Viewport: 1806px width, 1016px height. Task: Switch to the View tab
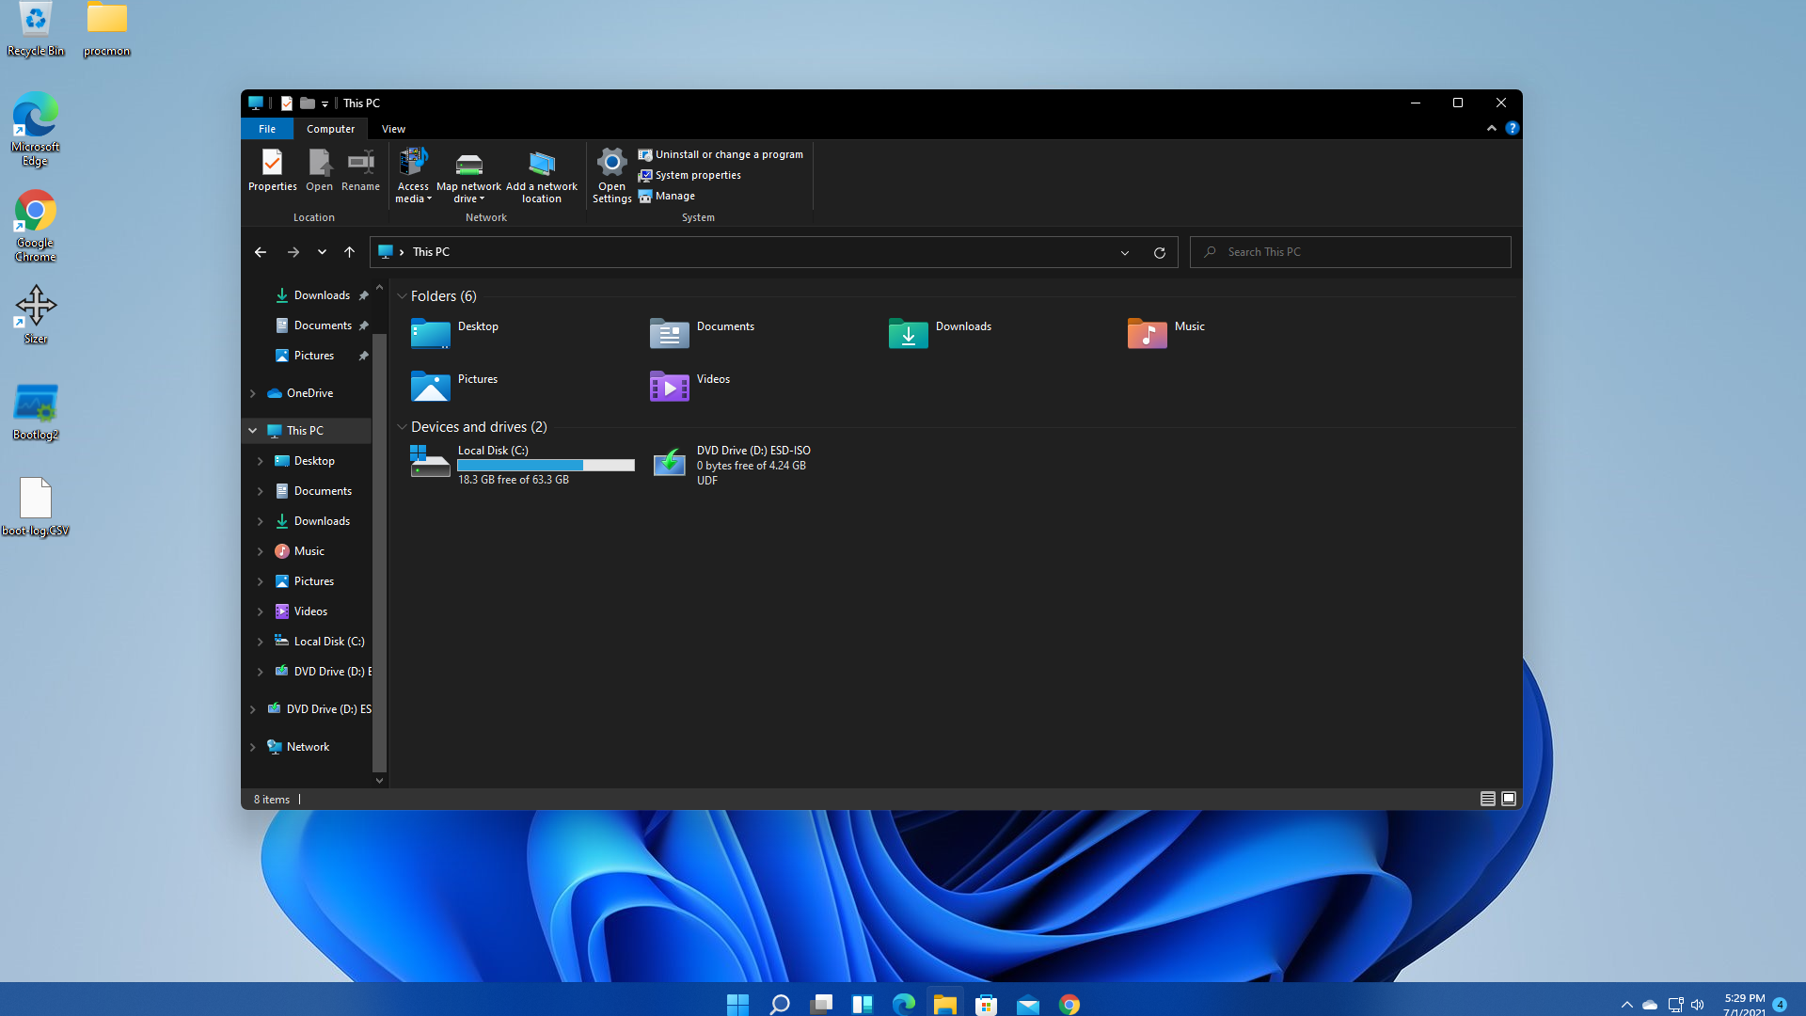tap(393, 129)
